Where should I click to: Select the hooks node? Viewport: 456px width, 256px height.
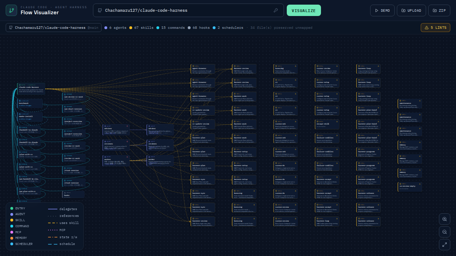(73, 194)
